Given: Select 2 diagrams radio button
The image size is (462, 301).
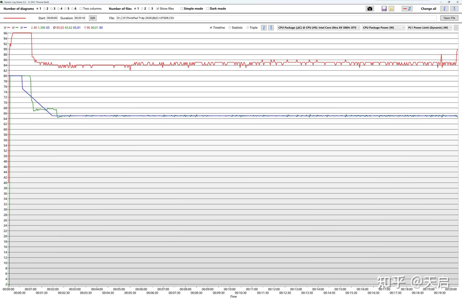Looking at the screenshot, I should point(45,9).
